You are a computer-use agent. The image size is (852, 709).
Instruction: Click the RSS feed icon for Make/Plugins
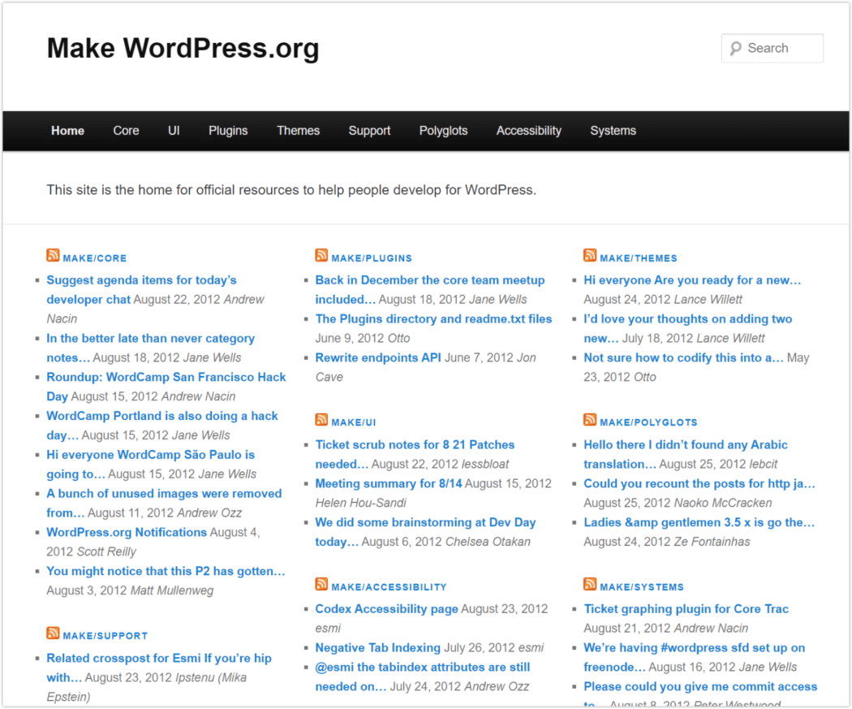tap(321, 256)
